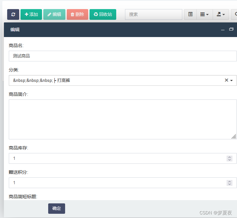Click the refresh icon button
The image size is (237, 218).
[13, 15]
